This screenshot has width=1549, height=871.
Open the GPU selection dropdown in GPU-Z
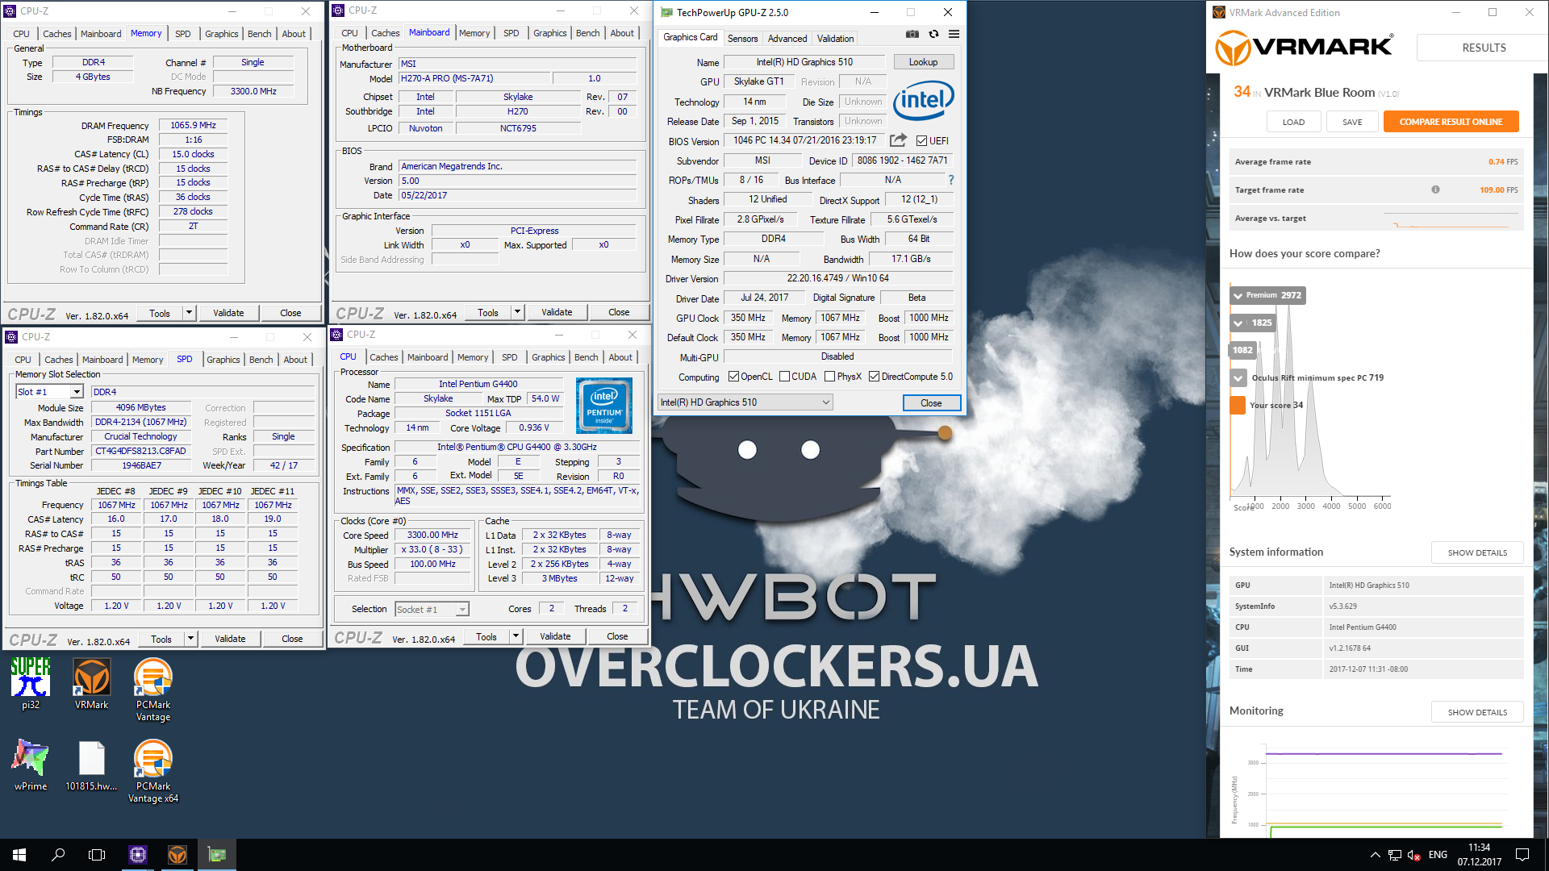745,402
